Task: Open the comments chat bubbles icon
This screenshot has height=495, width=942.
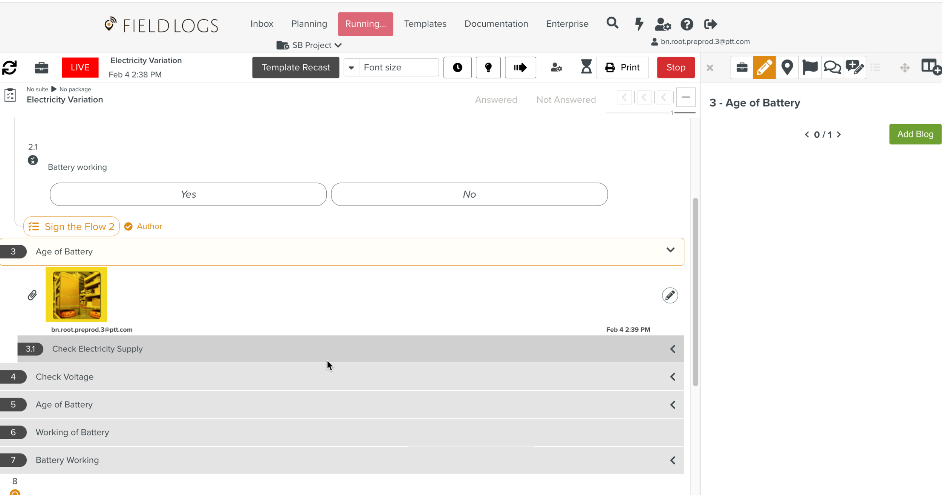Action: coord(832,67)
